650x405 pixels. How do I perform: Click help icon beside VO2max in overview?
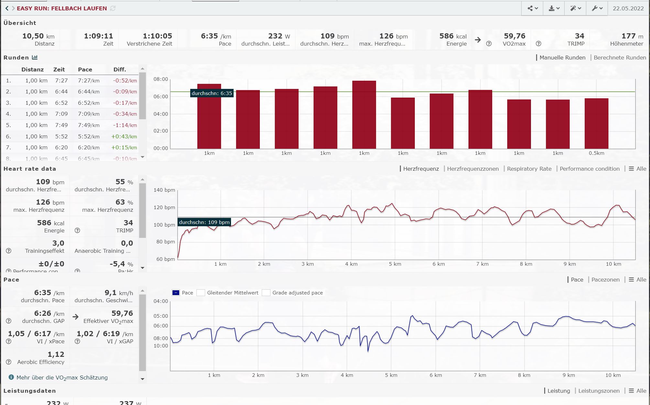[x=489, y=44]
